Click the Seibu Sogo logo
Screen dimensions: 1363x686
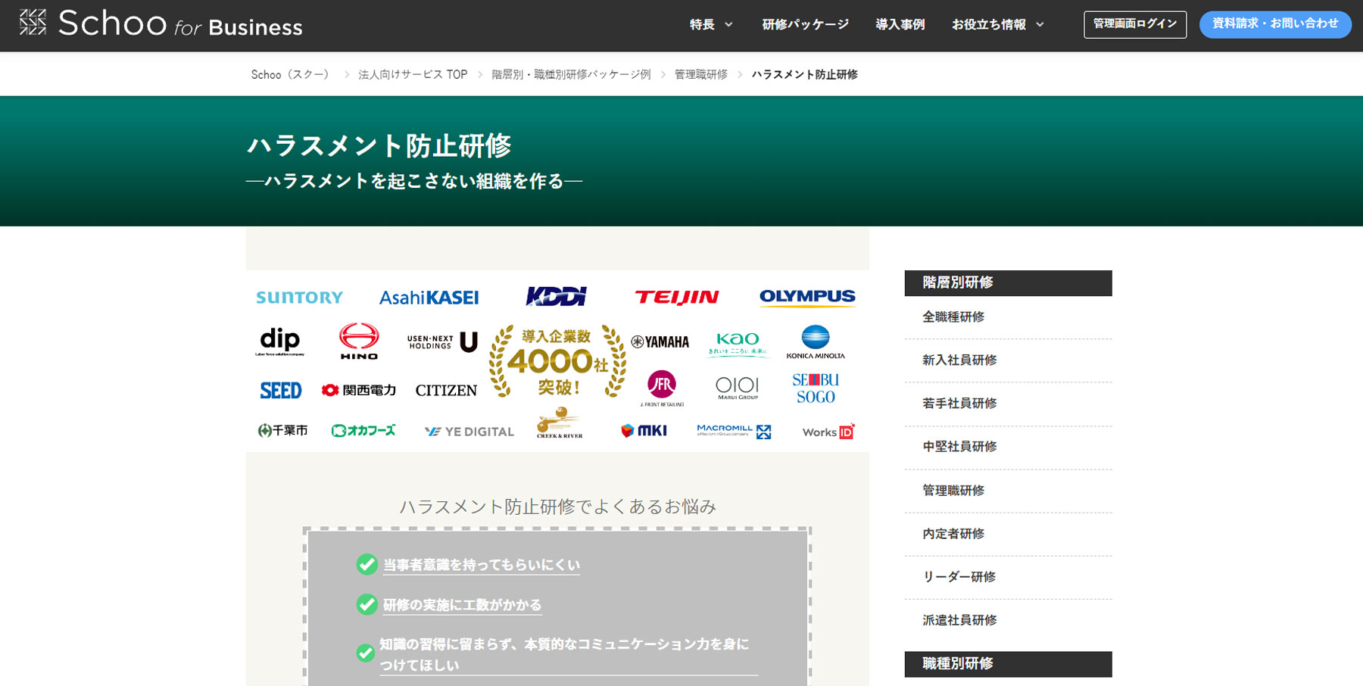click(816, 388)
